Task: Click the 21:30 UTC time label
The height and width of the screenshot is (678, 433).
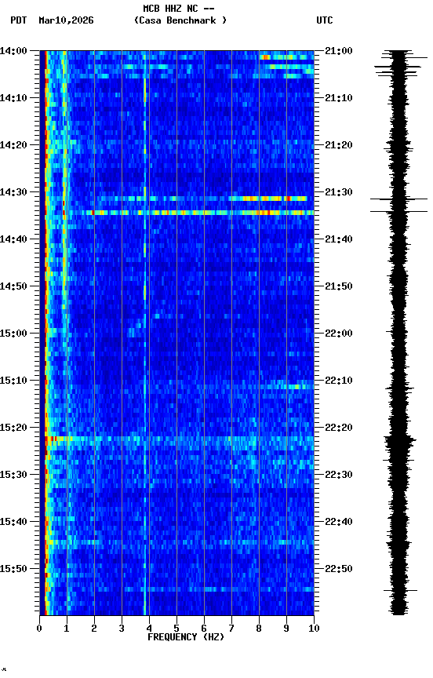Action: (339, 192)
